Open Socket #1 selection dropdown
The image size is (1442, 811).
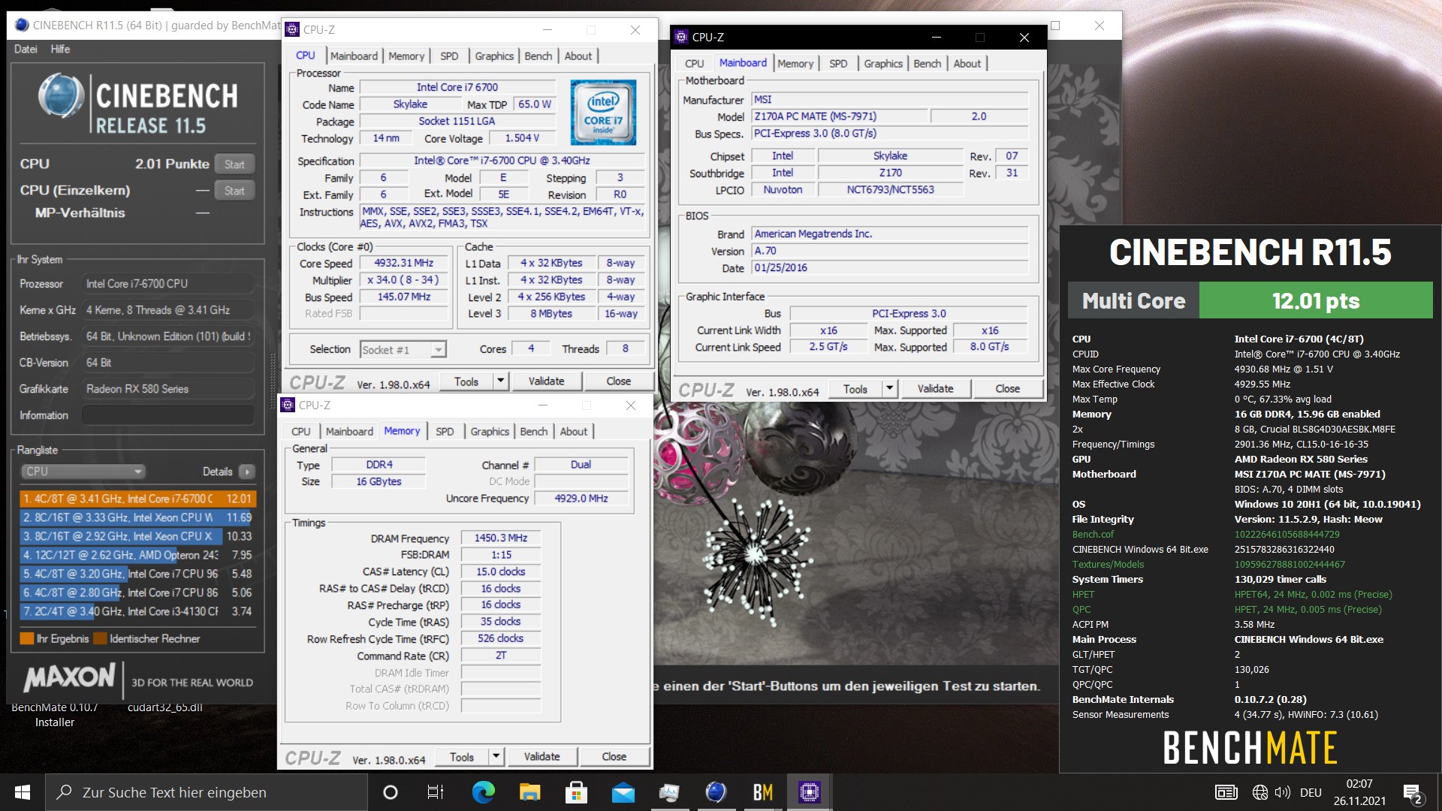click(403, 349)
